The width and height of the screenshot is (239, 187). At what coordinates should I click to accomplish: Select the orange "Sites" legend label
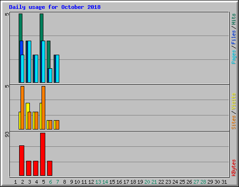(234, 122)
